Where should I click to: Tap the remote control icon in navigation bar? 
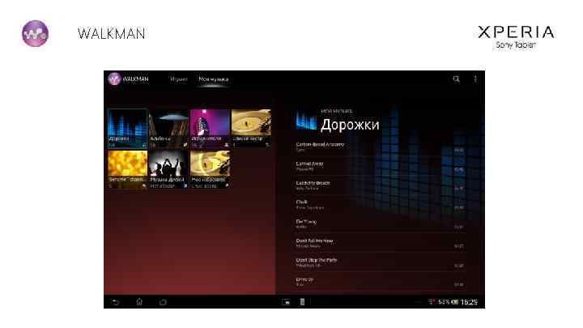tap(302, 302)
